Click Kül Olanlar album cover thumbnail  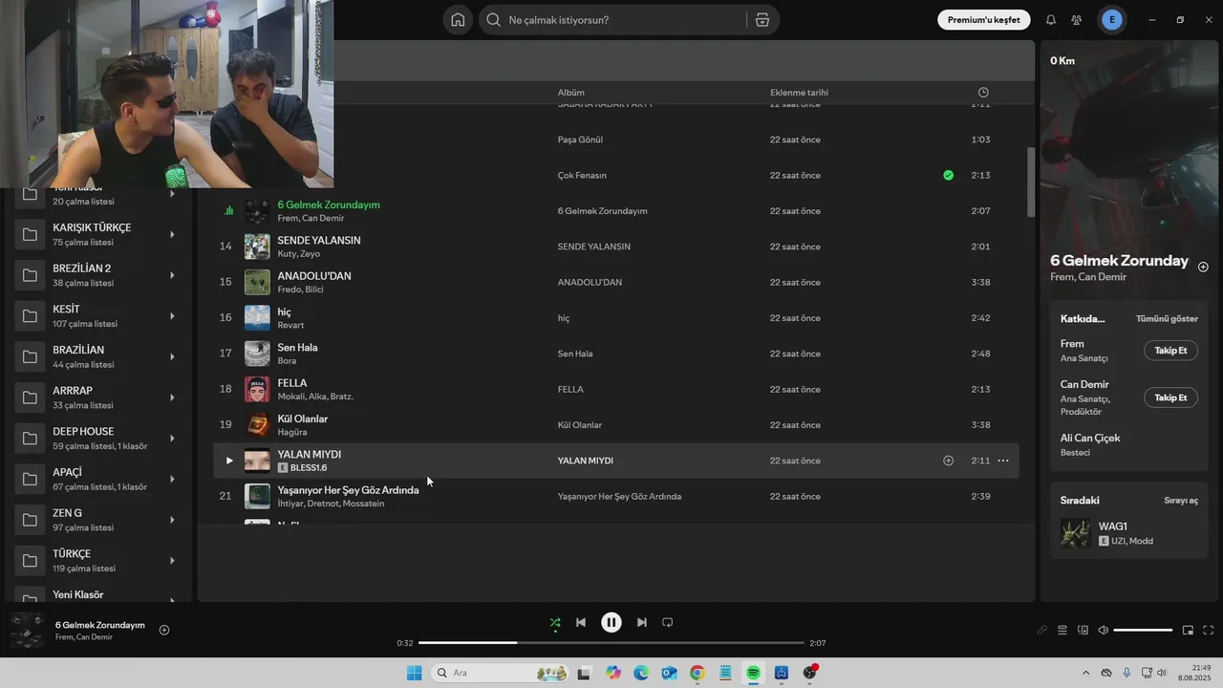click(257, 424)
